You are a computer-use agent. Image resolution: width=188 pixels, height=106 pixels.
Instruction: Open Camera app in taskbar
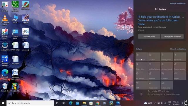(x=105, y=103)
